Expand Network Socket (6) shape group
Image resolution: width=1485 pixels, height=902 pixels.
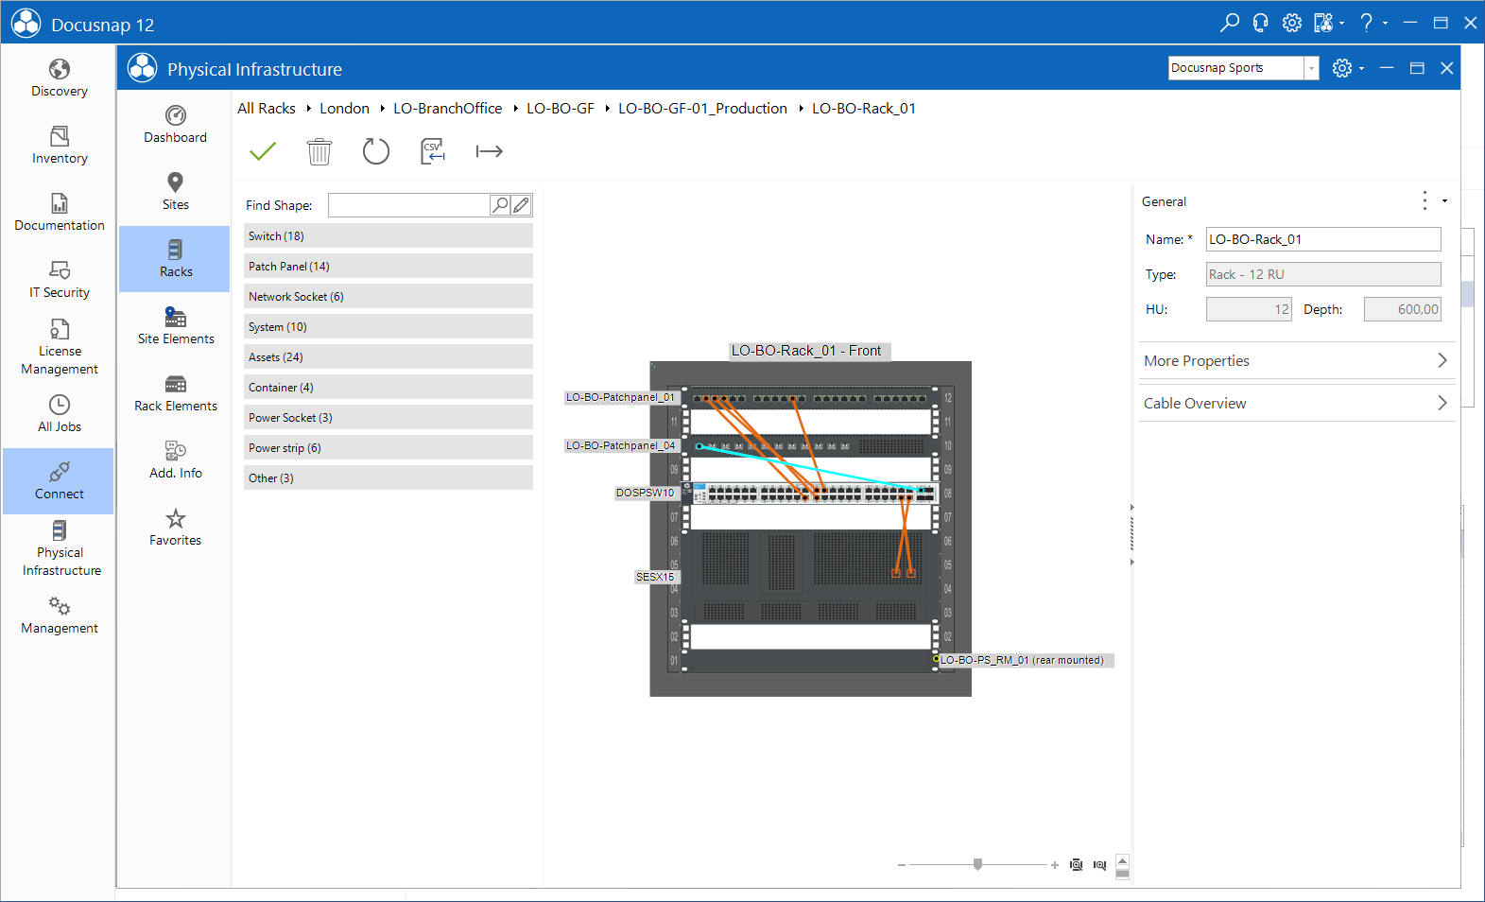pos(389,296)
